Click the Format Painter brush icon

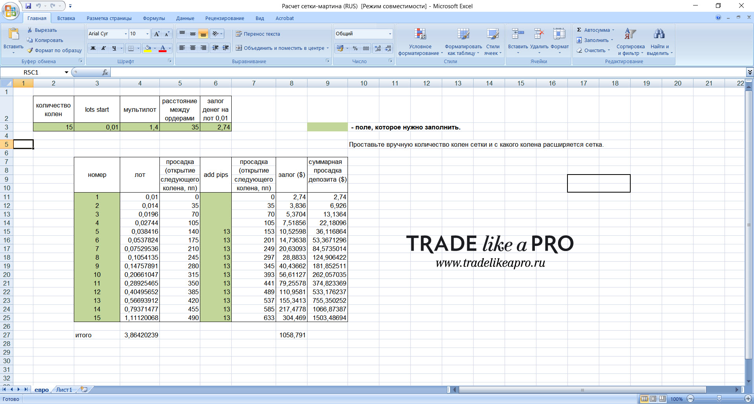point(30,50)
